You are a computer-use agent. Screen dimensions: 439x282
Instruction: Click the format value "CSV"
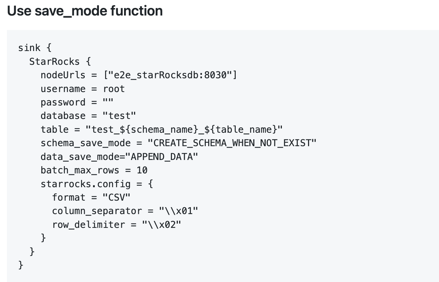coord(116,198)
